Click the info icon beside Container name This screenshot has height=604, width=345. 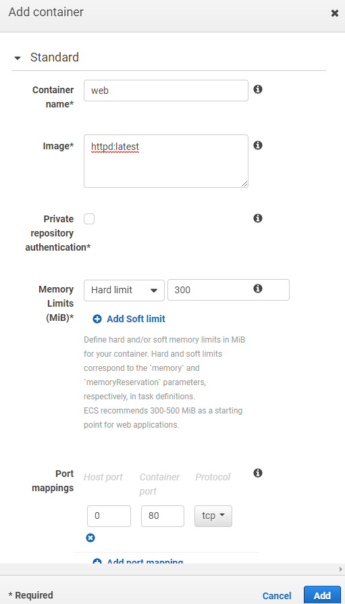point(258,89)
